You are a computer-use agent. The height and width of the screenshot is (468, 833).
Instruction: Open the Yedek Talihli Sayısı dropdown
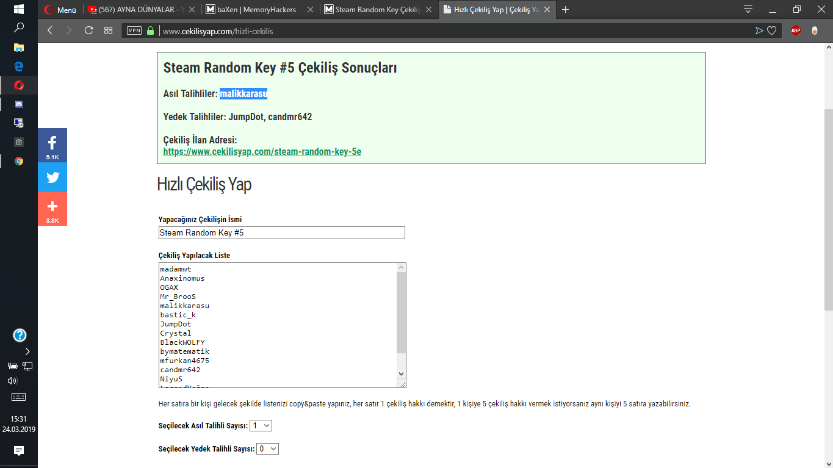point(268,448)
